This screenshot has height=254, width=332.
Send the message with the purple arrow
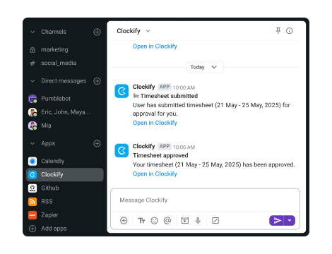coord(277,221)
